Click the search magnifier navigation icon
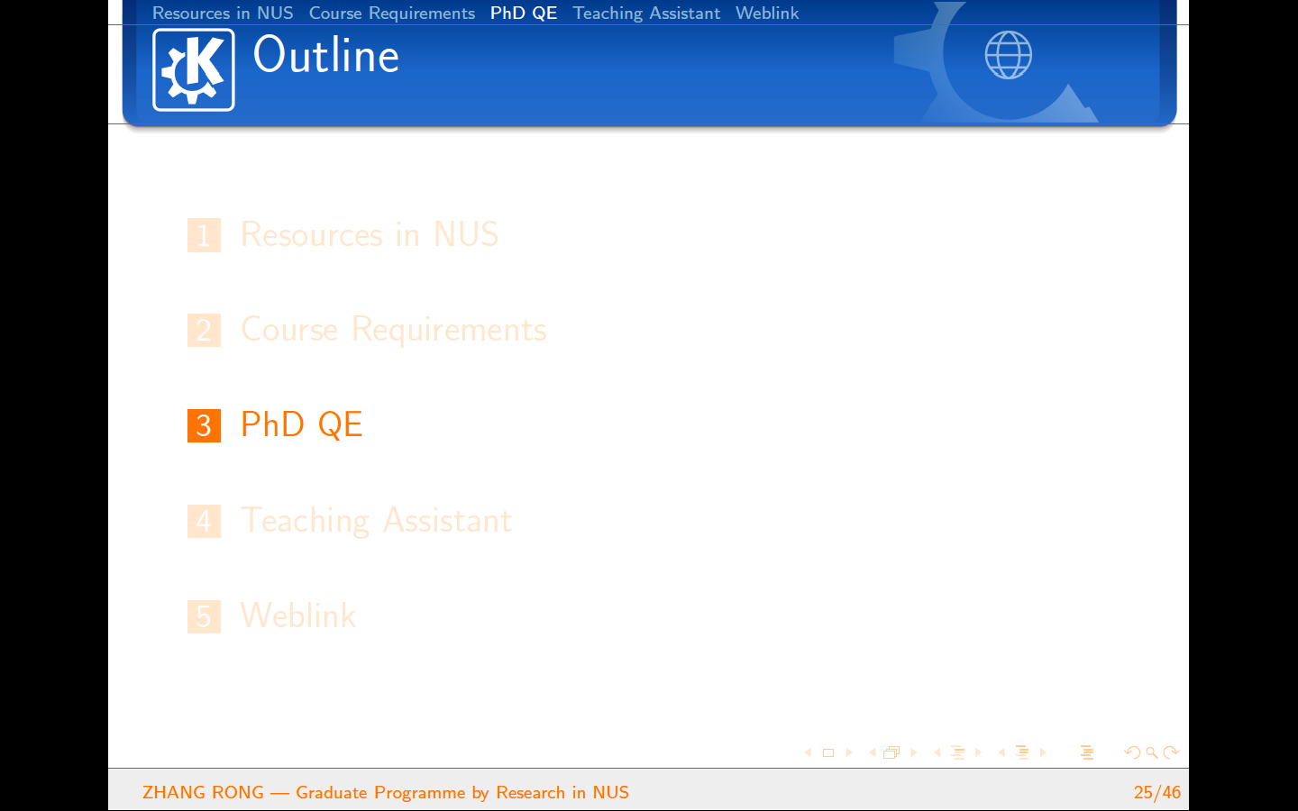1298x811 pixels. (x=1152, y=752)
